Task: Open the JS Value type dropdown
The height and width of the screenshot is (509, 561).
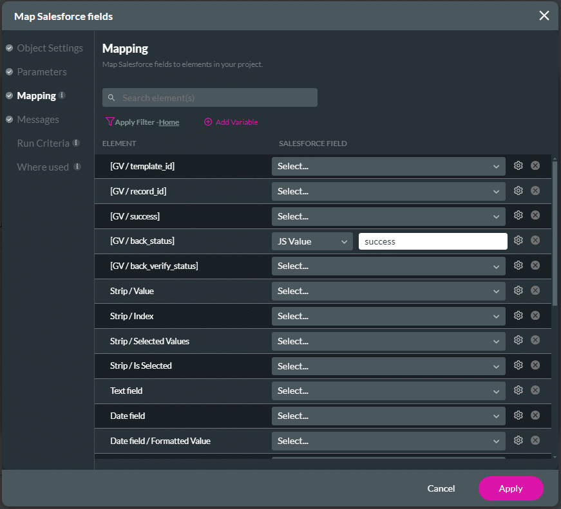Action: [x=312, y=241]
